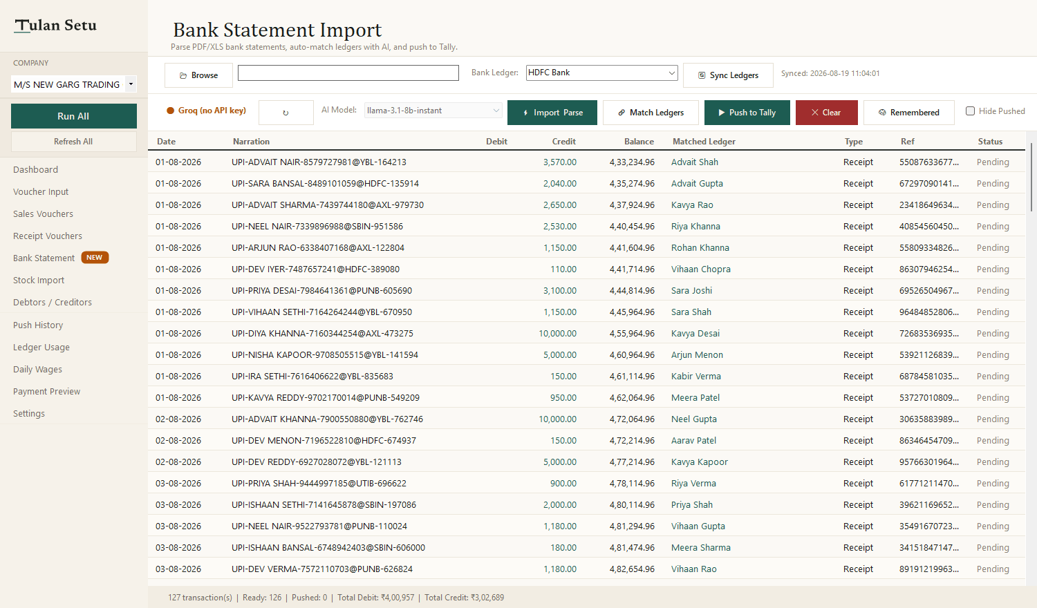1037x608 pixels.
Task: Open the Remembered mappings
Action: click(x=909, y=113)
